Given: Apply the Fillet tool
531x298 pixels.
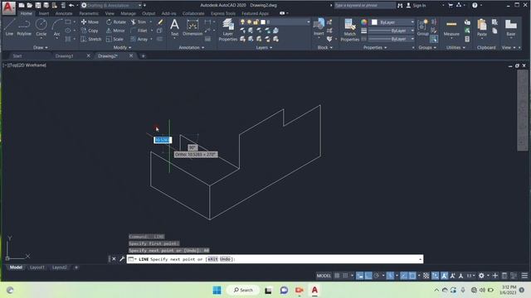Looking at the screenshot, I should tap(139, 31).
